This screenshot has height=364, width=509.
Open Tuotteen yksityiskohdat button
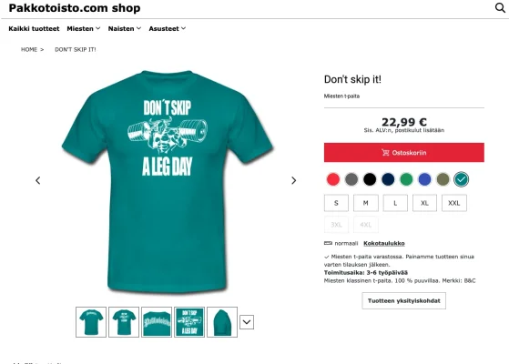403,300
